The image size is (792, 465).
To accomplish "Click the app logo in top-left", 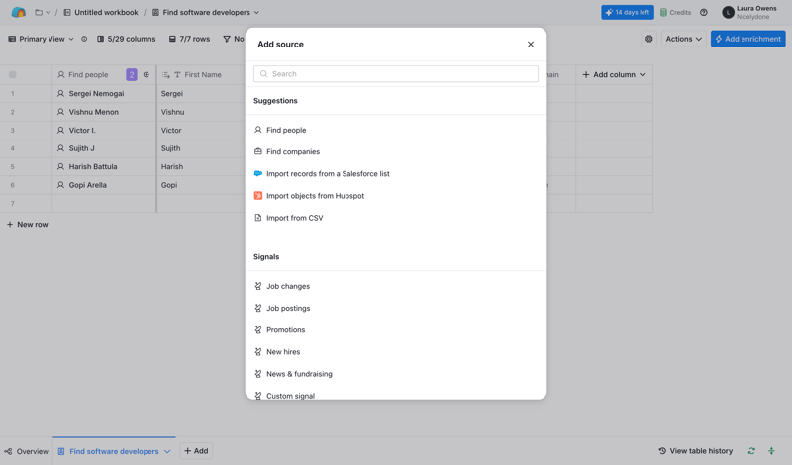I will point(18,12).
